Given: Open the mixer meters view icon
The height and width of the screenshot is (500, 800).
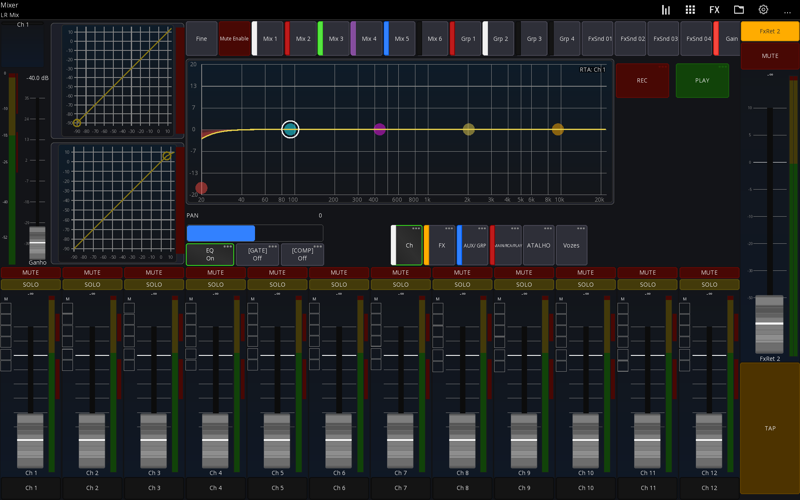Looking at the screenshot, I should [666, 10].
